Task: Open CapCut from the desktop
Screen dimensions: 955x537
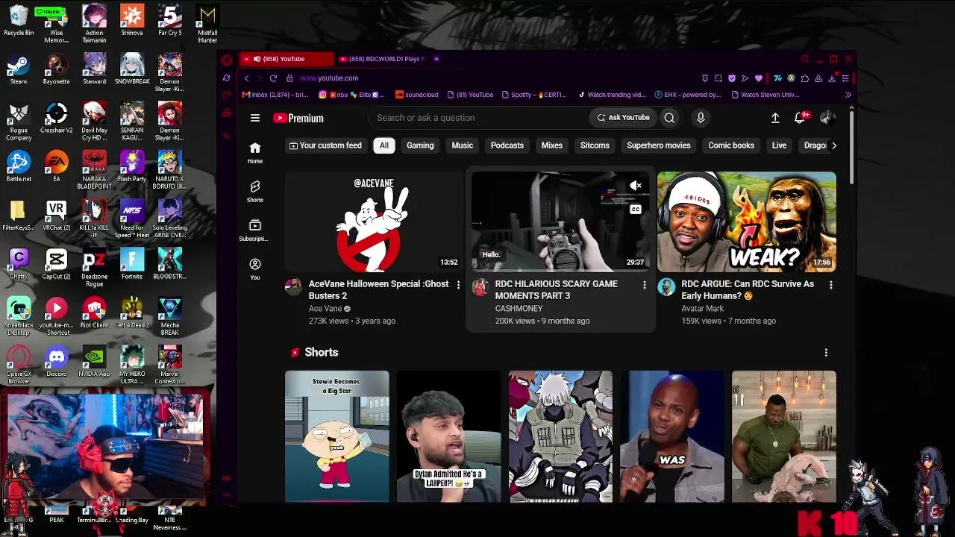Action: click(56, 264)
